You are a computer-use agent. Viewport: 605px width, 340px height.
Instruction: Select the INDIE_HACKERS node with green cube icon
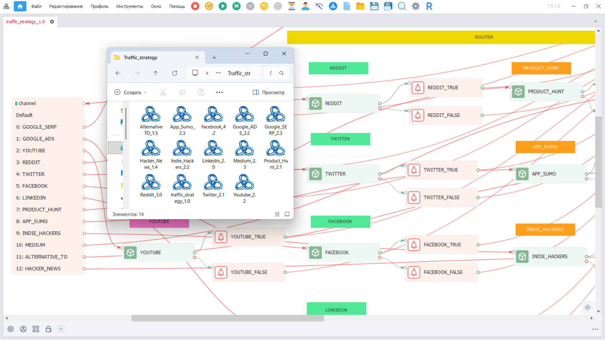(550, 257)
